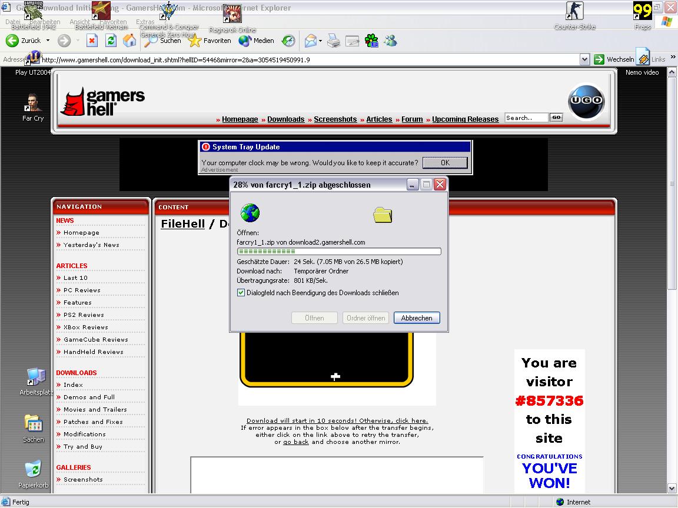Click the Edit page toolbar icon
Image resolution: width=678 pixels, height=508 pixels.
[352, 41]
